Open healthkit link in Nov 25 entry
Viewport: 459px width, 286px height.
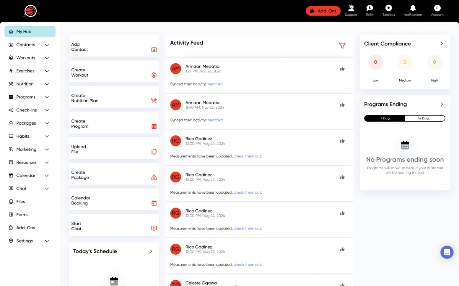click(x=215, y=120)
